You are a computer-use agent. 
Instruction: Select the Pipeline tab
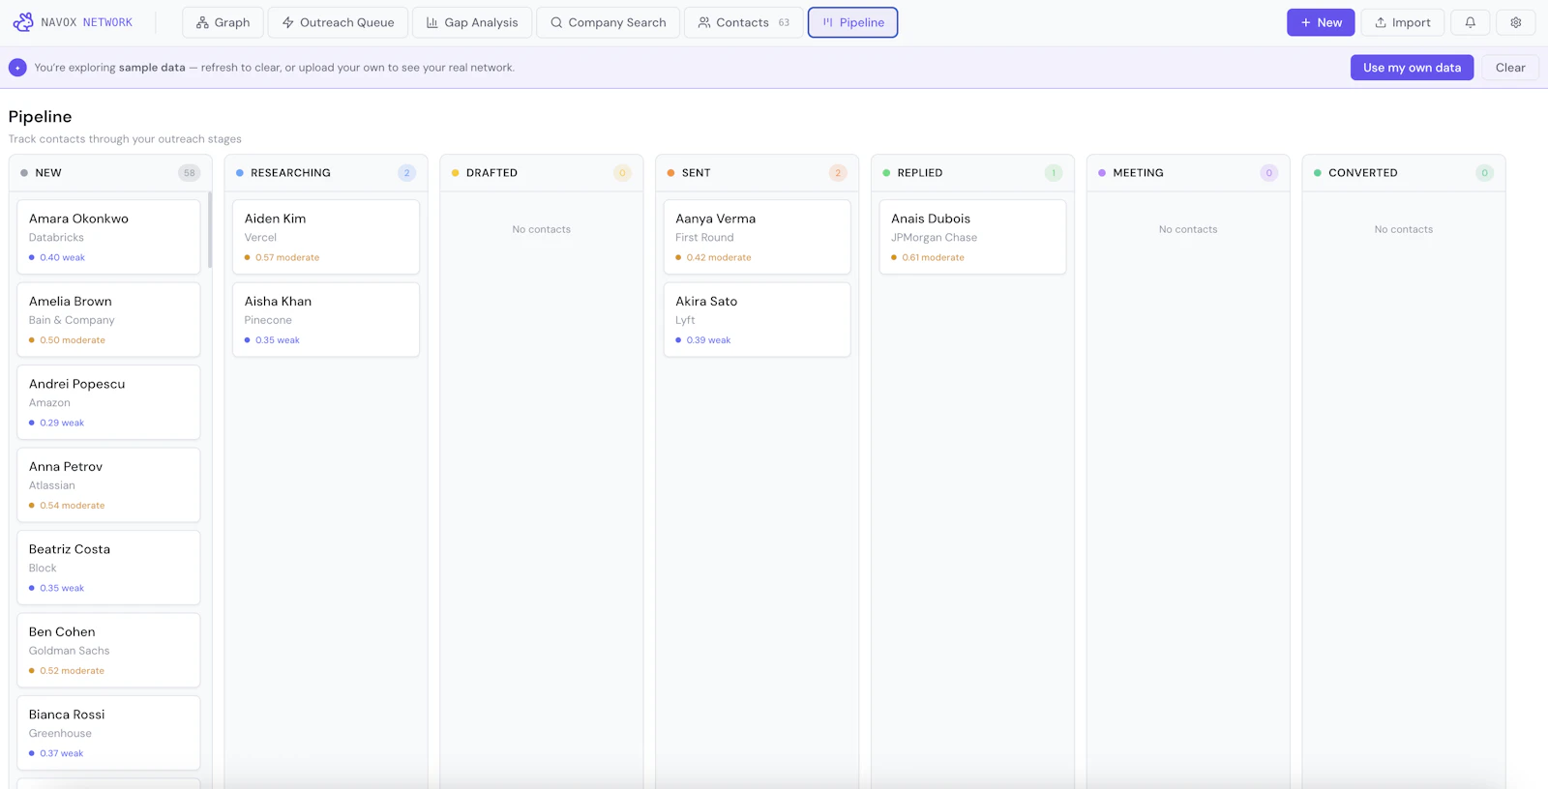(852, 22)
